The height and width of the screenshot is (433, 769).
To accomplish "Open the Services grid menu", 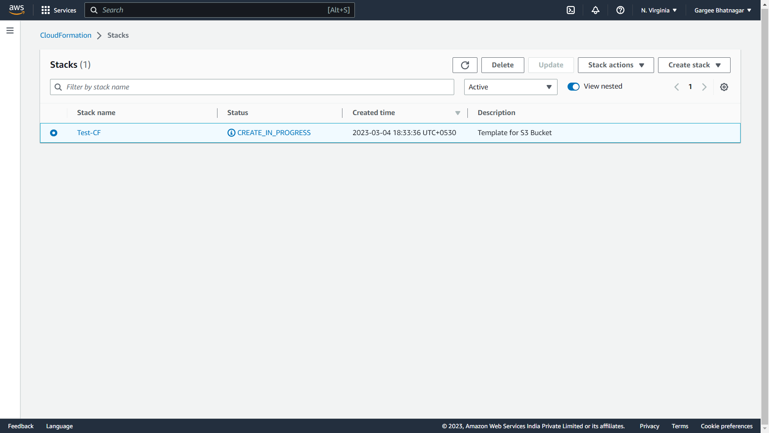I will (x=58, y=10).
